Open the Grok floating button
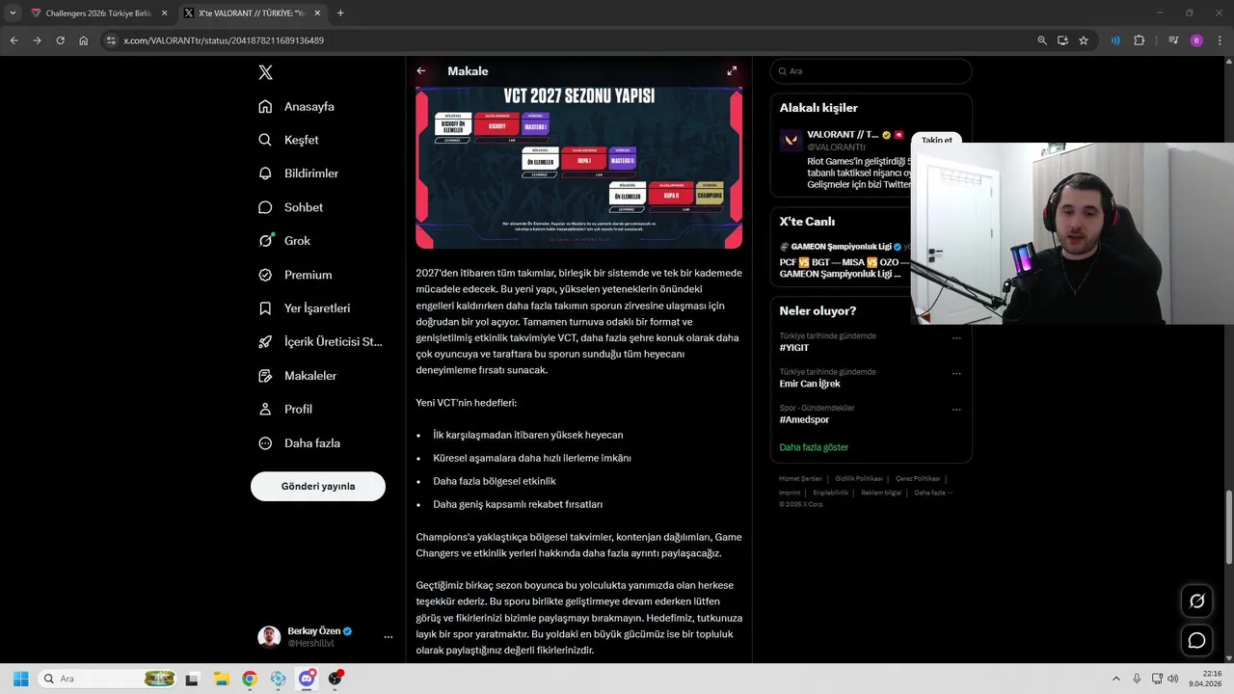Image resolution: width=1234 pixels, height=694 pixels. (1196, 601)
